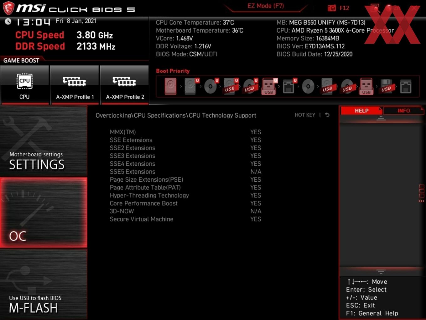This screenshot has height=320, width=426.
Task: Select the legacy USB key boot icon
Action: pos(366,86)
